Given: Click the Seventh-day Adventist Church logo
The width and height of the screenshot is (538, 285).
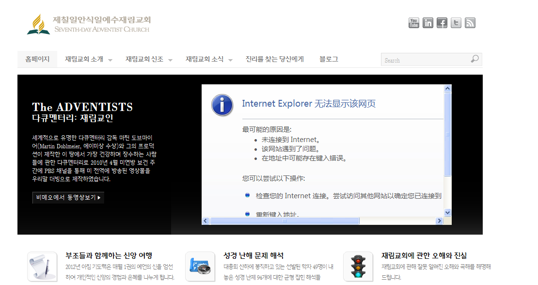Looking at the screenshot, I should pos(89,24).
